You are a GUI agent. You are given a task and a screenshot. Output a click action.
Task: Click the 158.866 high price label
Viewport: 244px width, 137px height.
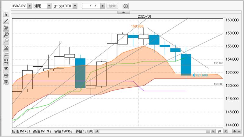pos(137,26)
